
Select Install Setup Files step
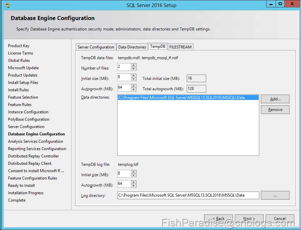(x=23, y=83)
